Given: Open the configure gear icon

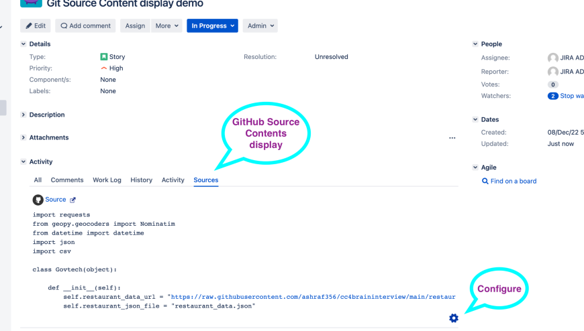Looking at the screenshot, I should [x=454, y=318].
